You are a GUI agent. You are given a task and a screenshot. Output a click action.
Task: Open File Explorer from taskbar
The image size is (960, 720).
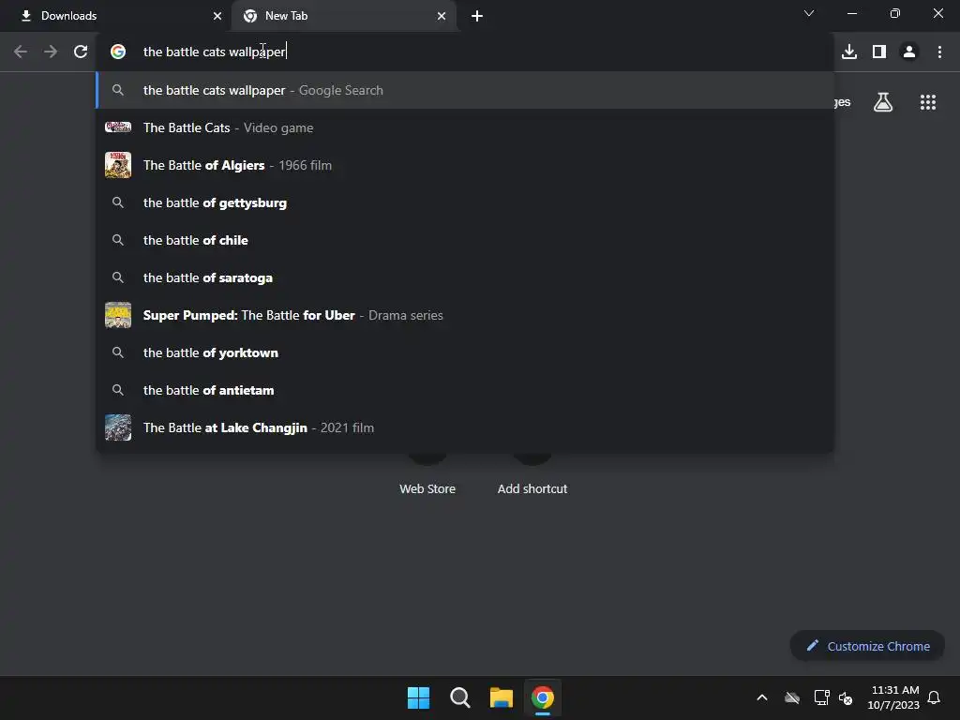(501, 697)
